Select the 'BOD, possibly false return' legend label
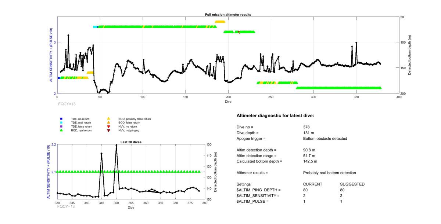Screen dimensions: 441x224 click(x=135, y=119)
